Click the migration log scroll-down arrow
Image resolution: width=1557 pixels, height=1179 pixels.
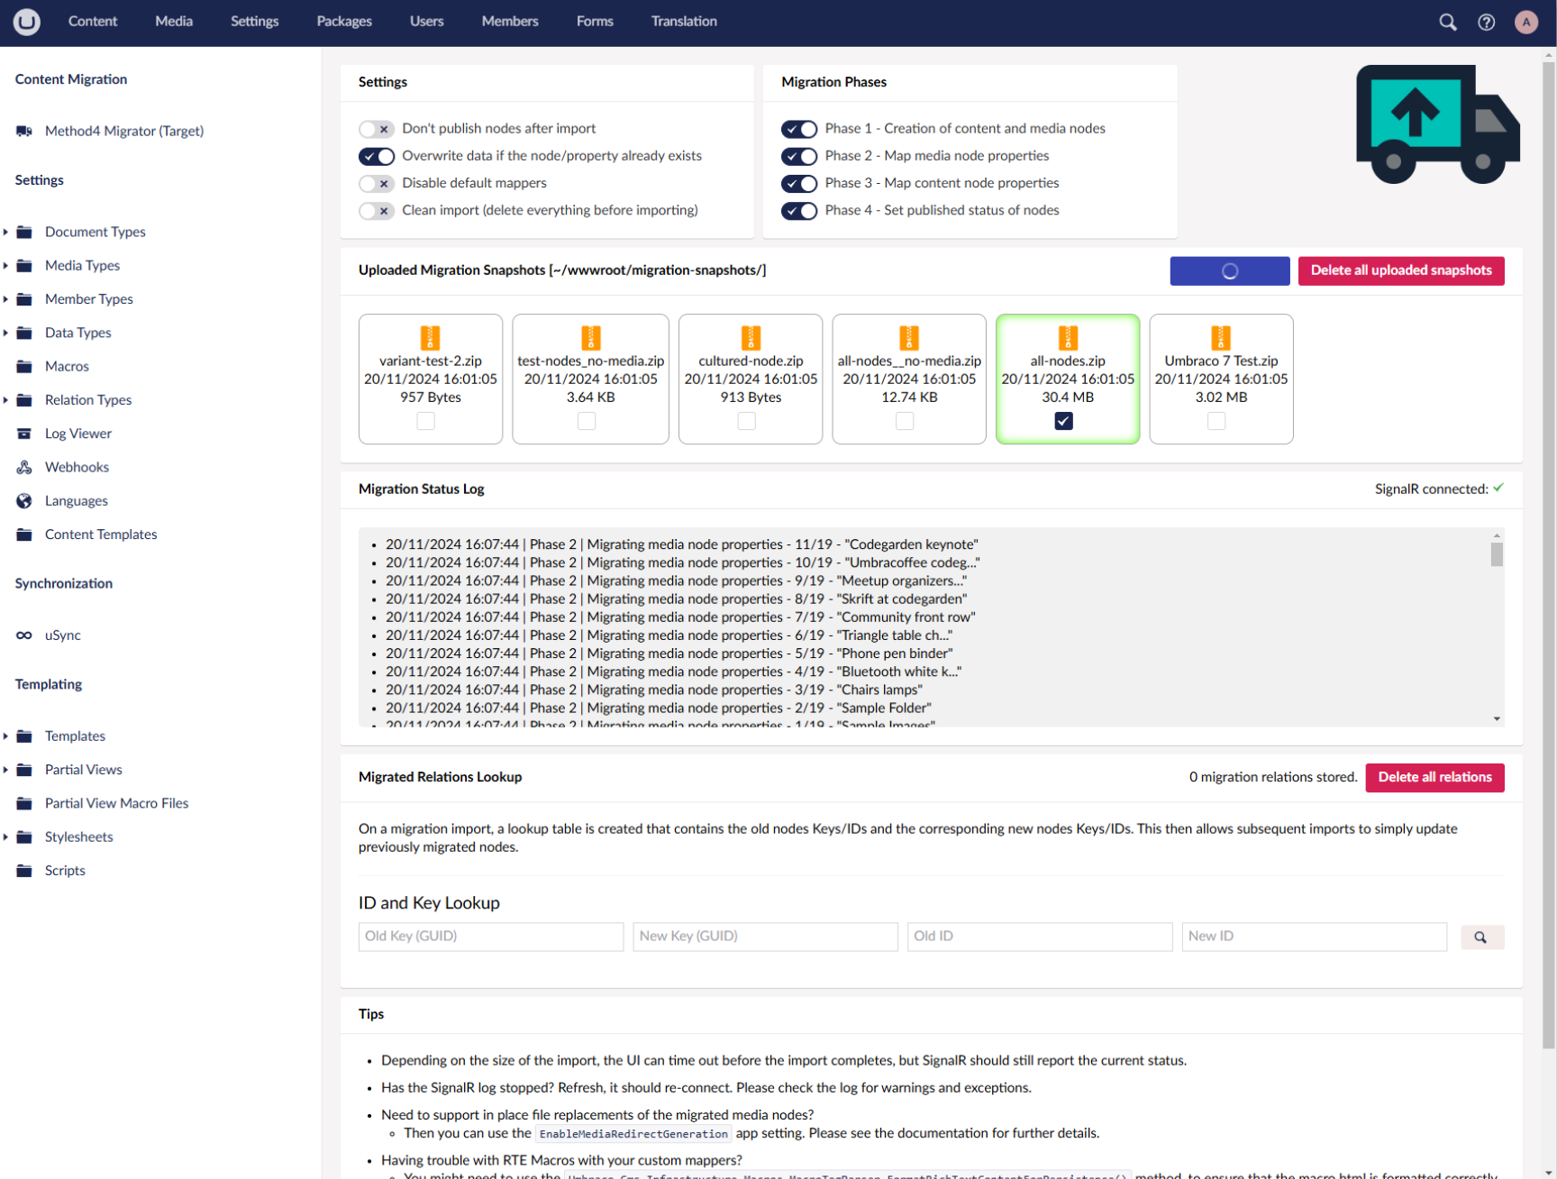[x=1497, y=718]
